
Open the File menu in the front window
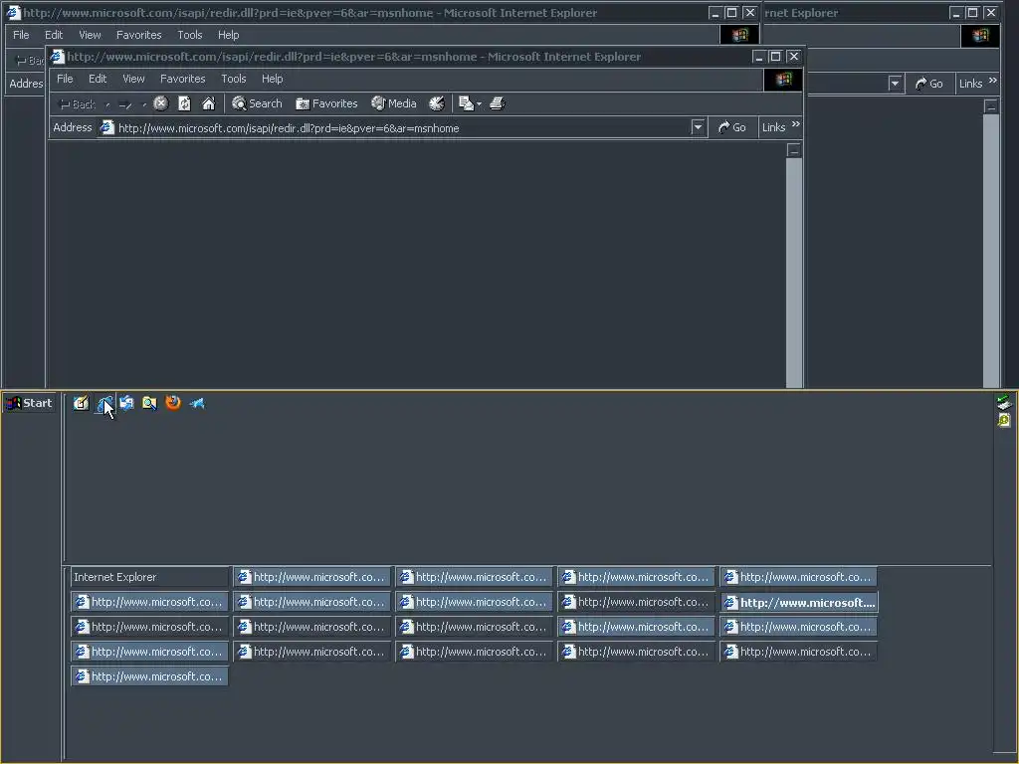(65, 79)
